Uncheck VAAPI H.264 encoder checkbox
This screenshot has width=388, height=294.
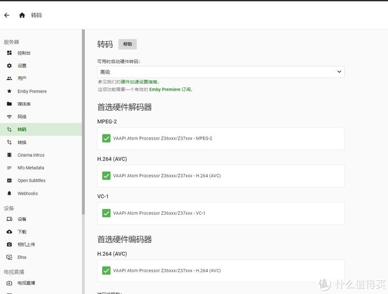click(106, 271)
